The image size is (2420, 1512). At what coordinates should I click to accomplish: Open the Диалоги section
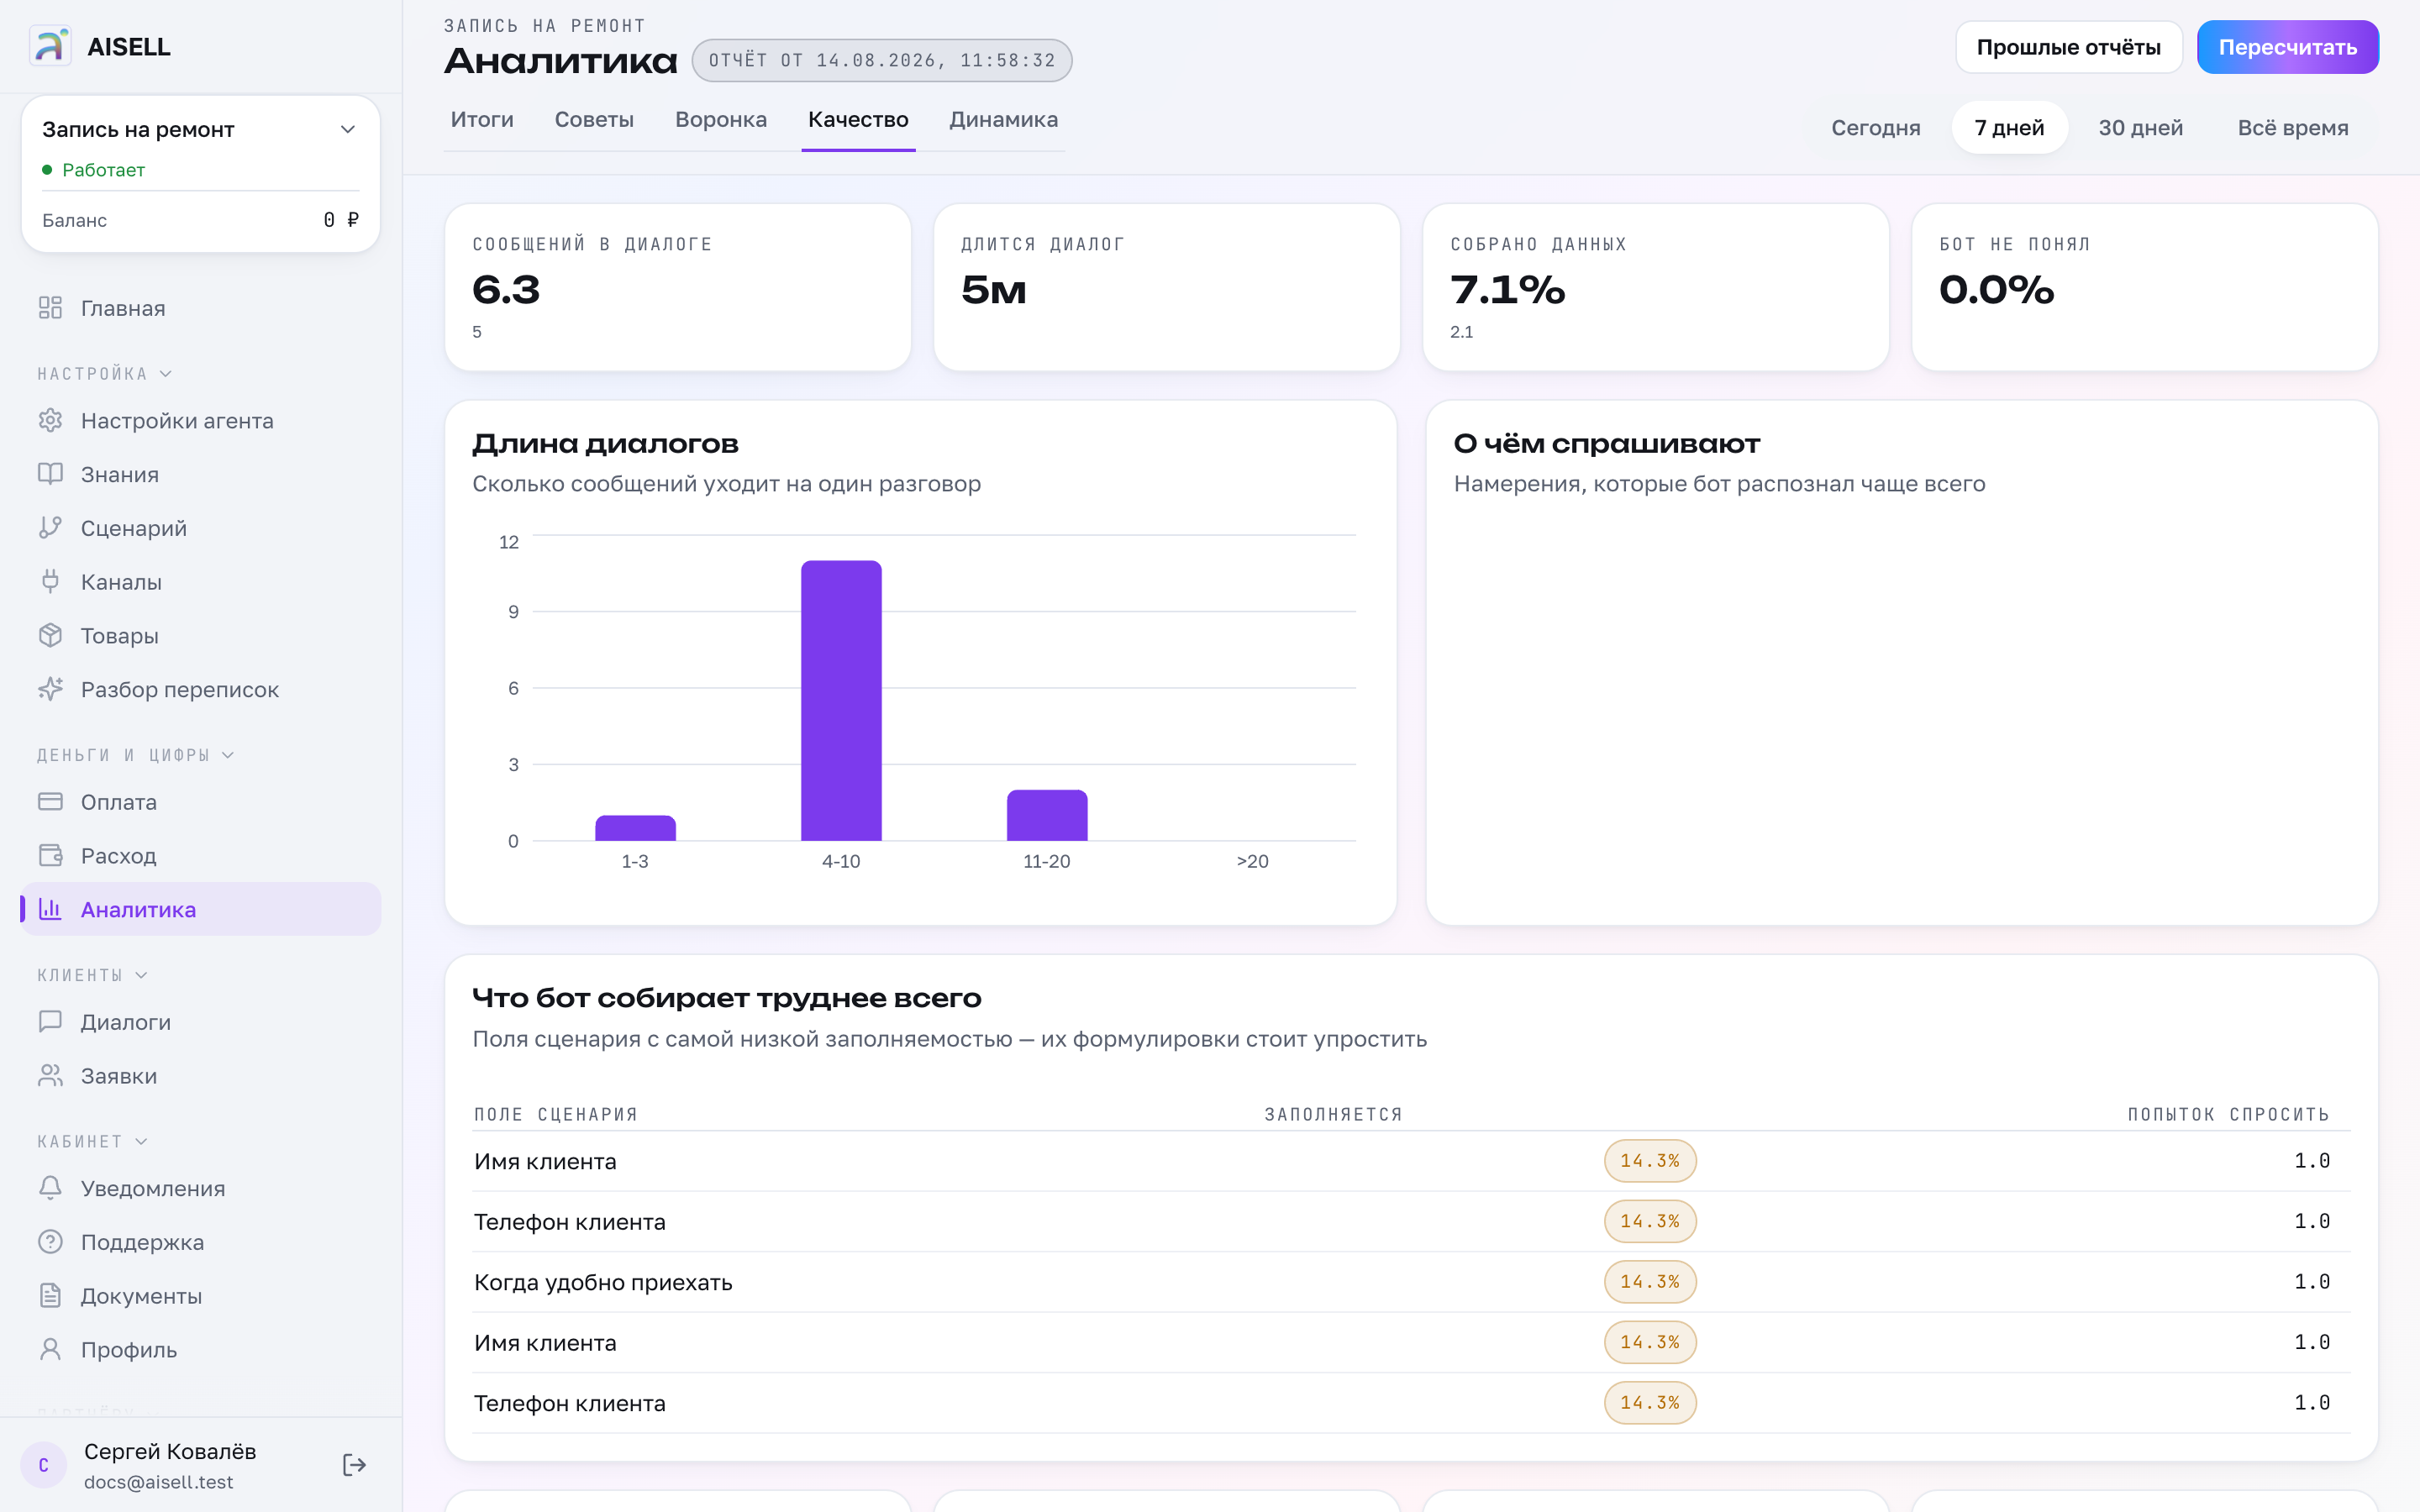(200, 1022)
